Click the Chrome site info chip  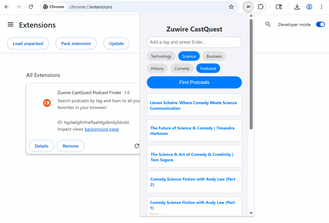click(54, 7)
